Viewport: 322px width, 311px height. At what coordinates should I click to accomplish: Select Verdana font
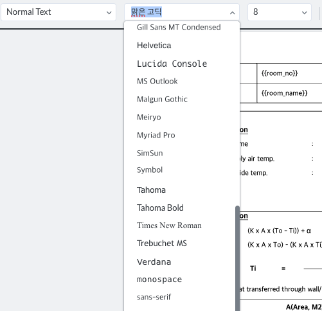click(x=154, y=262)
